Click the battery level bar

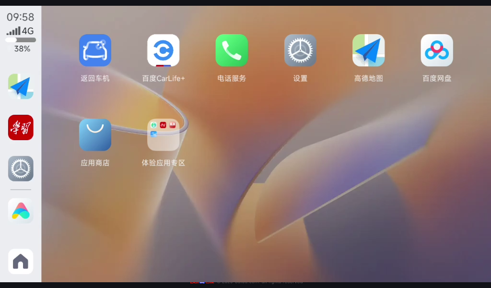(x=21, y=40)
